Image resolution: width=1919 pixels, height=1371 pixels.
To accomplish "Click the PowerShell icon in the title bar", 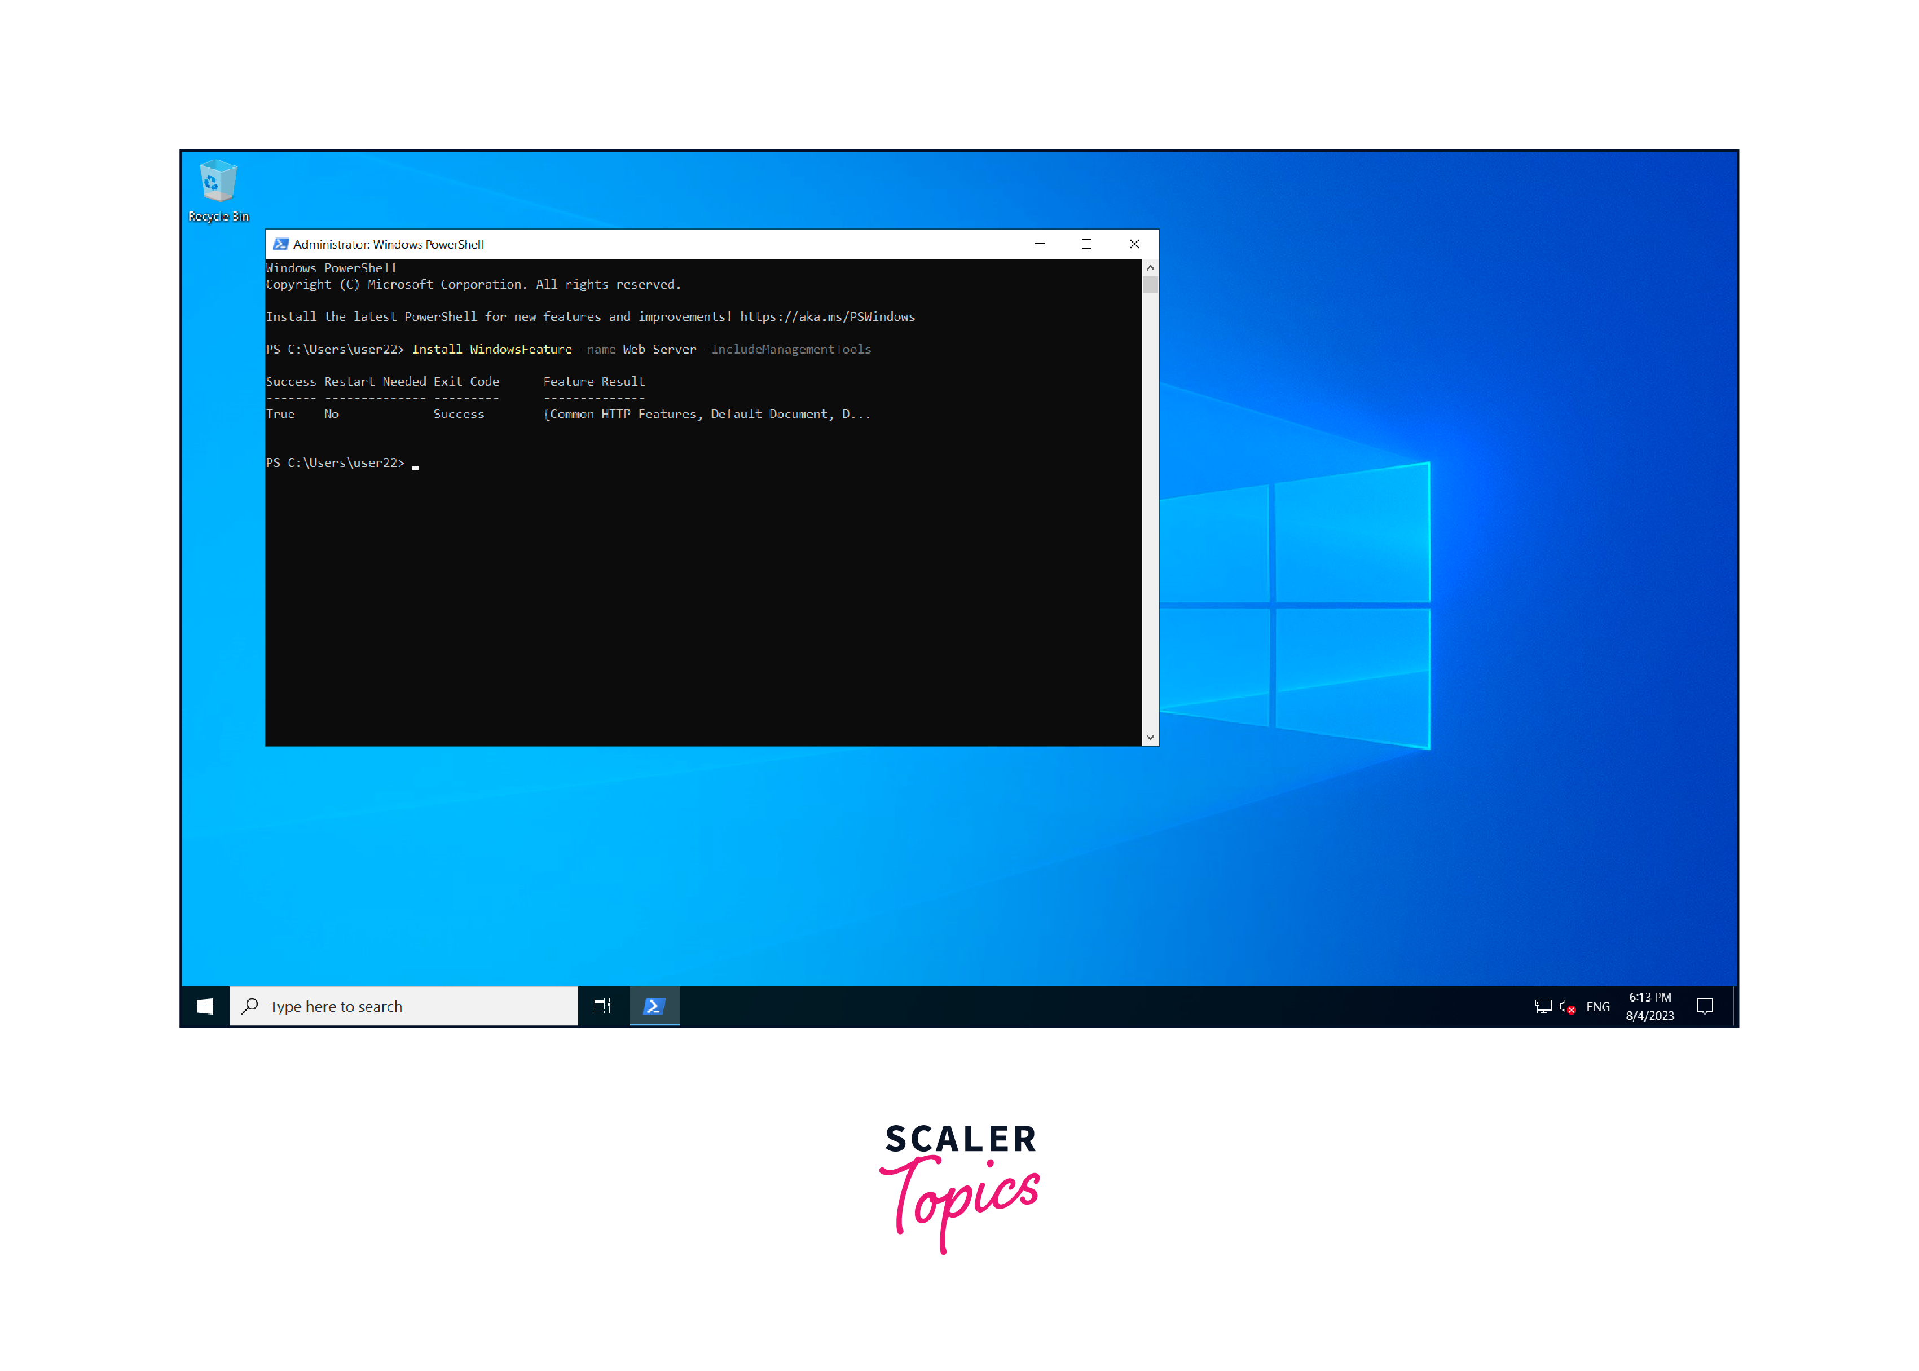I will pos(280,244).
